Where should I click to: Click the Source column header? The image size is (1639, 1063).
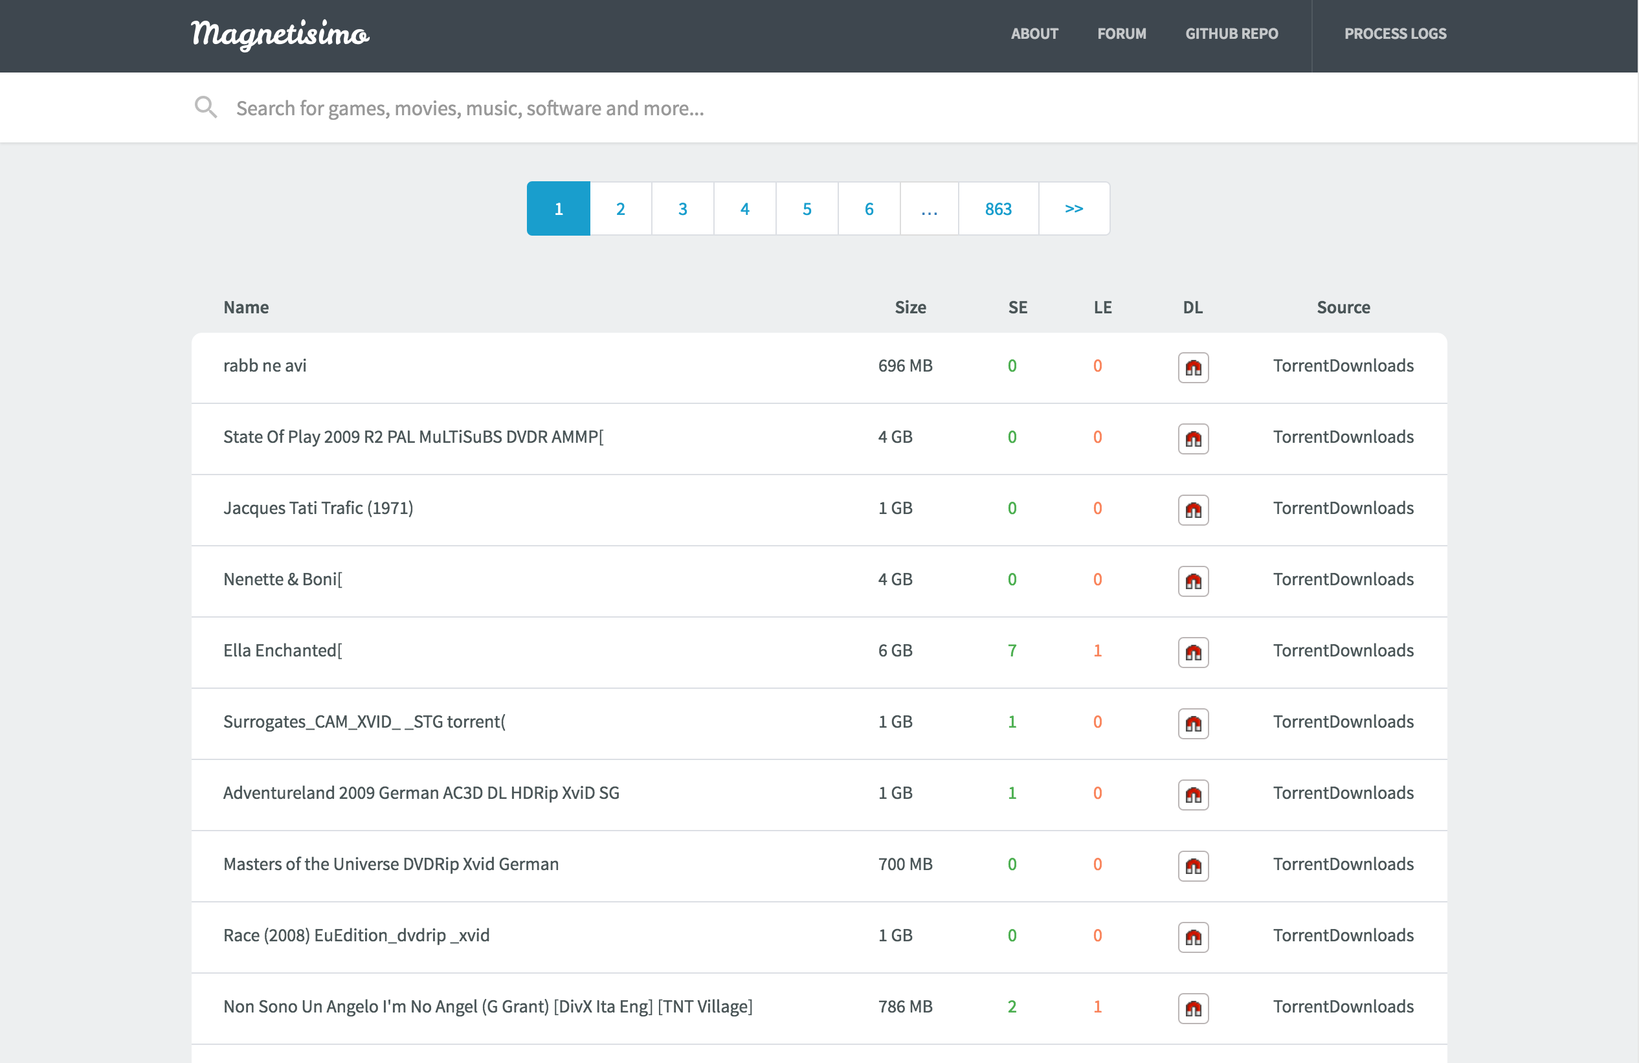pos(1343,308)
